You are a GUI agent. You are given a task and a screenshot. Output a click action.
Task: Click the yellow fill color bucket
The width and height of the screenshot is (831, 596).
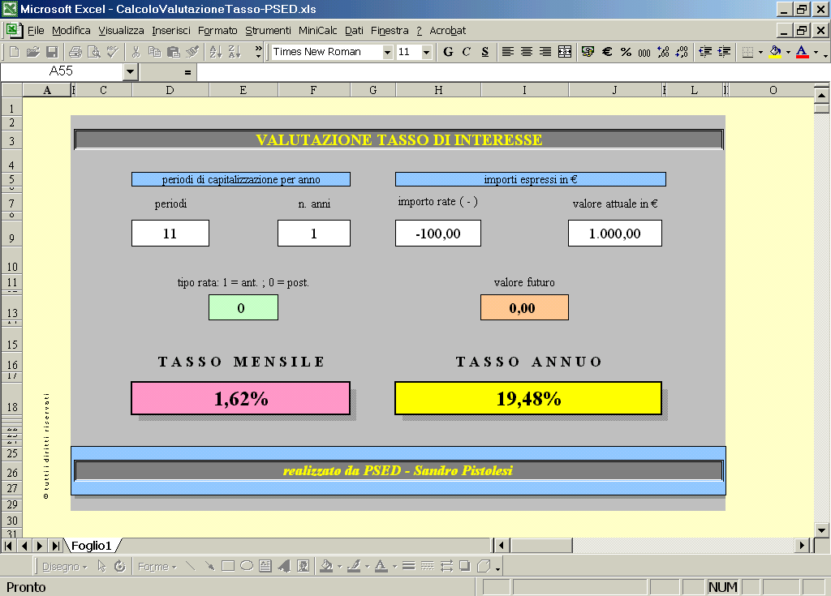pyautogui.click(x=775, y=52)
